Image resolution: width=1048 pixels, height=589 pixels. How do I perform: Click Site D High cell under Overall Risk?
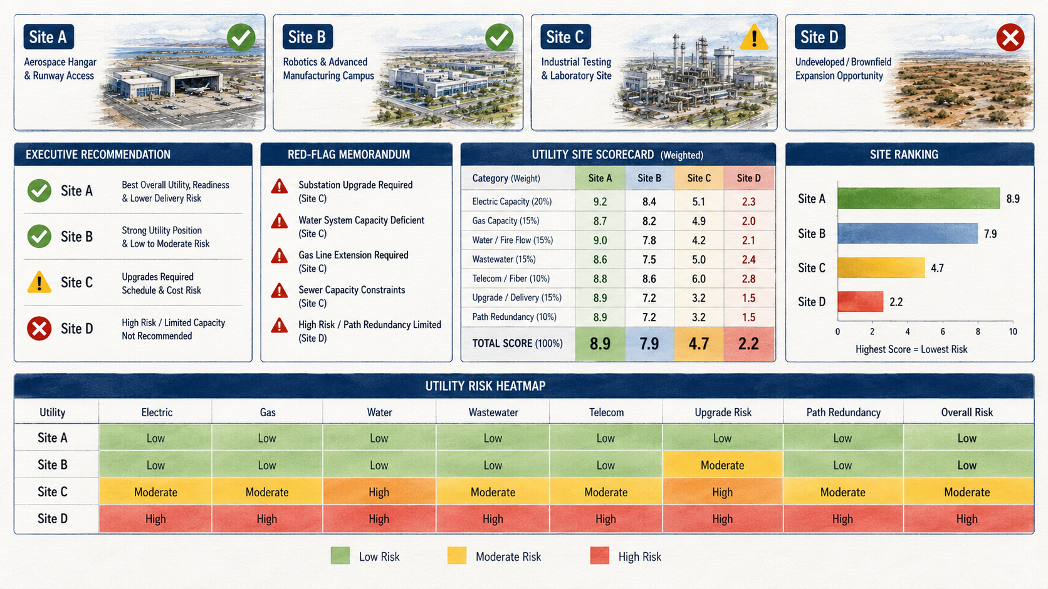tap(968, 519)
